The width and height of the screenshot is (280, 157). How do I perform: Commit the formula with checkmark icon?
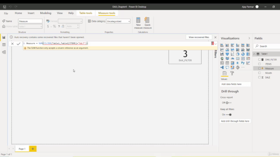pyautogui.click(x=18, y=44)
